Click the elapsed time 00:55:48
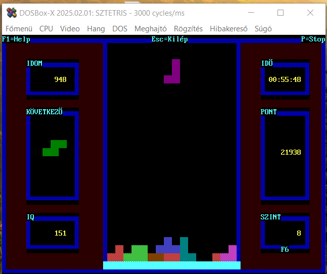Image resolution: width=327 pixels, height=274 pixels. click(x=285, y=79)
